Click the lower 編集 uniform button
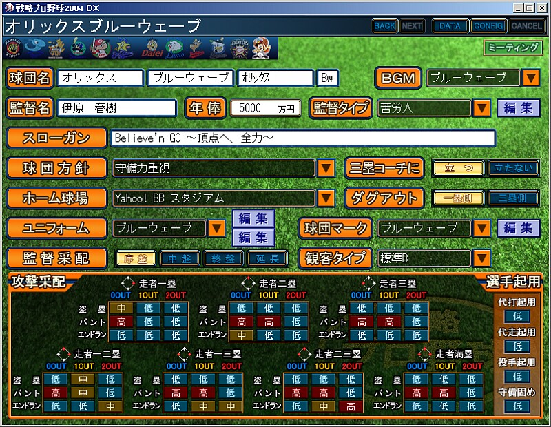551x427 pixels. [253, 238]
